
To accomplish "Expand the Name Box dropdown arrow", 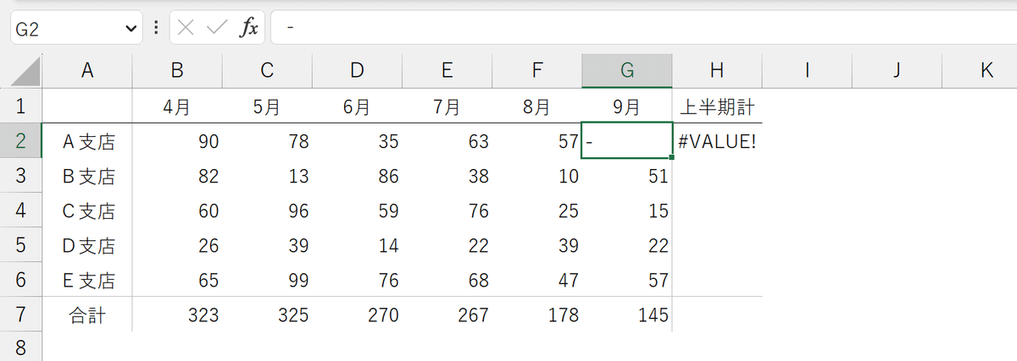I will [131, 28].
